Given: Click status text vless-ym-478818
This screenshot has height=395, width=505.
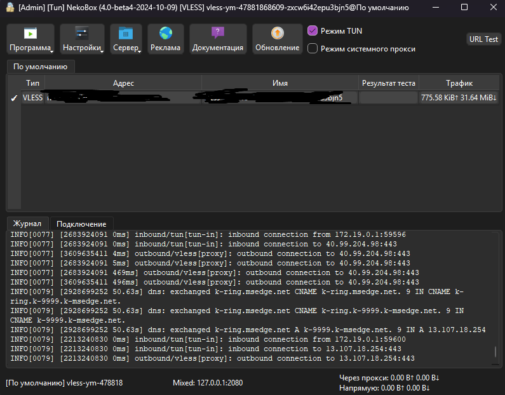Looking at the screenshot, I should click(95, 383).
